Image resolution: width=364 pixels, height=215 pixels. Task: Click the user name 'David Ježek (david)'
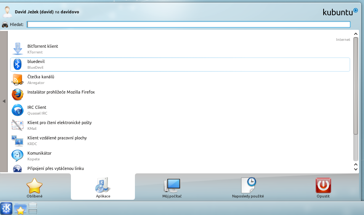[x=34, y=12]
